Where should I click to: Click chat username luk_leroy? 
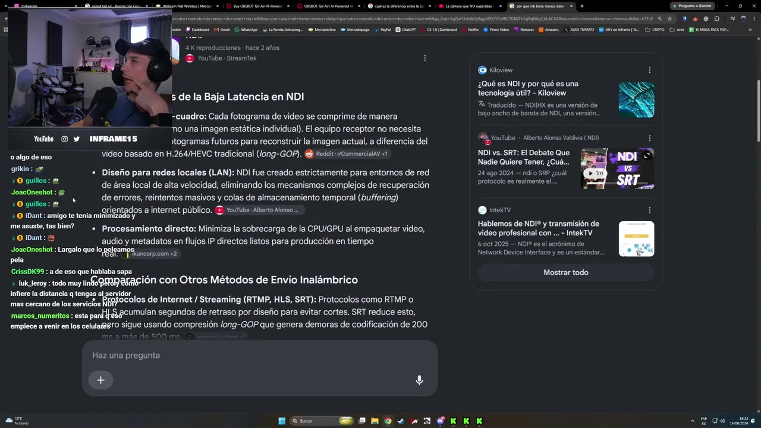[x=33, y=284]
